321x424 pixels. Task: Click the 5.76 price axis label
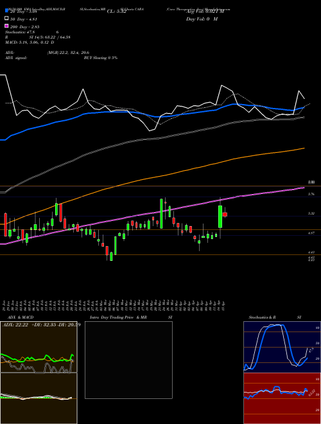tap(311, 194)
